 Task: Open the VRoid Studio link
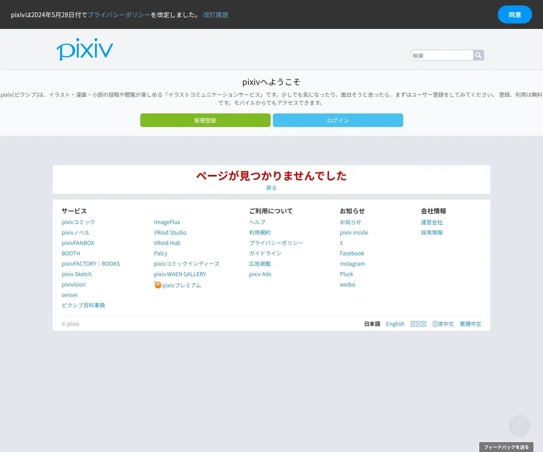click(170, 232)
